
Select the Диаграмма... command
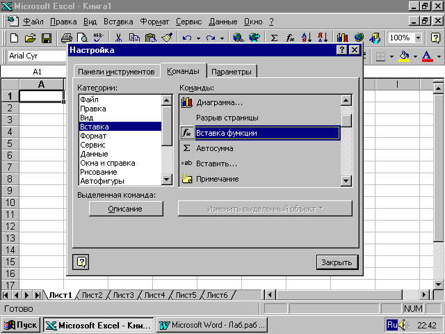click(x=260, y=102)
